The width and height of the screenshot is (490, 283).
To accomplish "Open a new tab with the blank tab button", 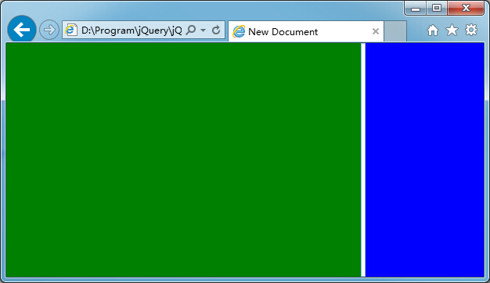I will 395,31.
